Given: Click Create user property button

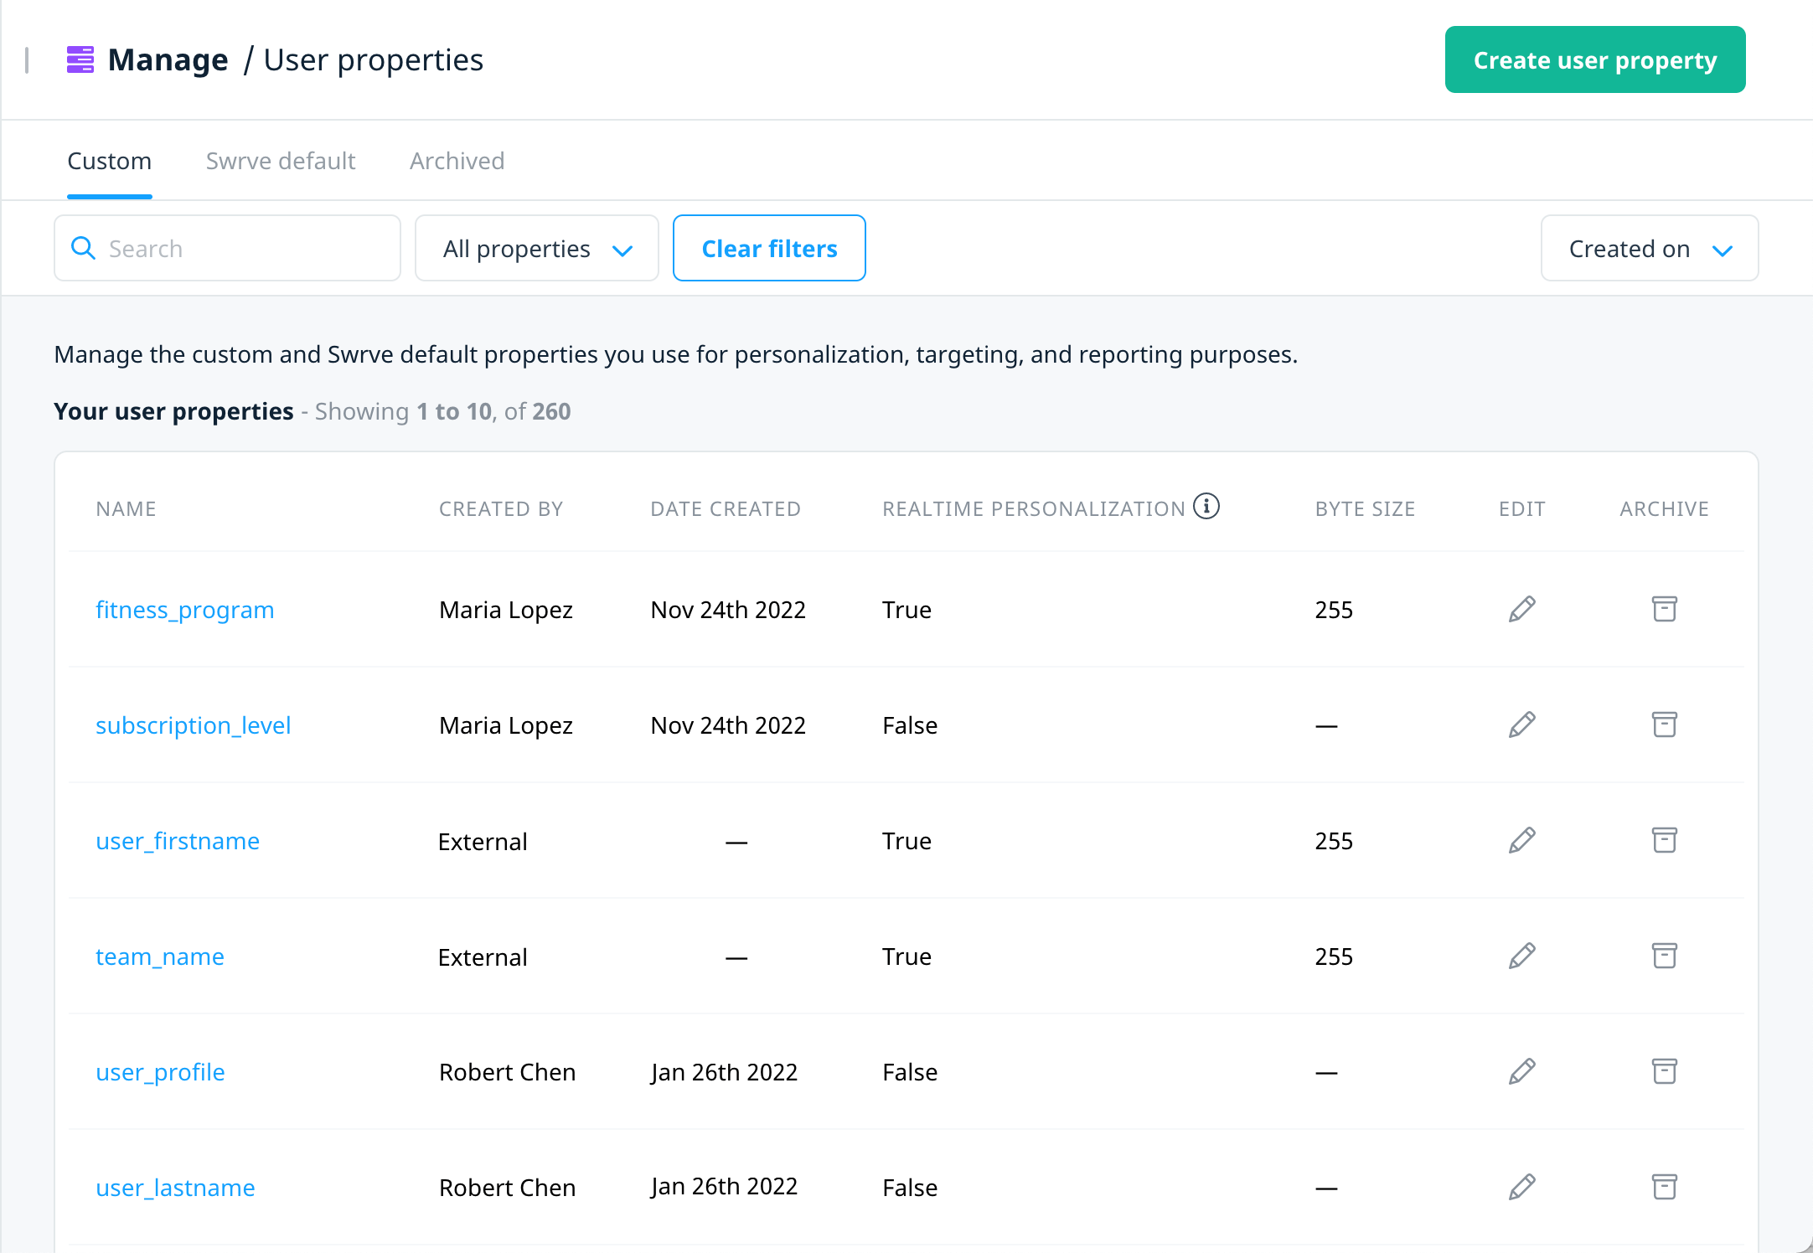Looking at the screenshot, I should (x=1594, y=60).
